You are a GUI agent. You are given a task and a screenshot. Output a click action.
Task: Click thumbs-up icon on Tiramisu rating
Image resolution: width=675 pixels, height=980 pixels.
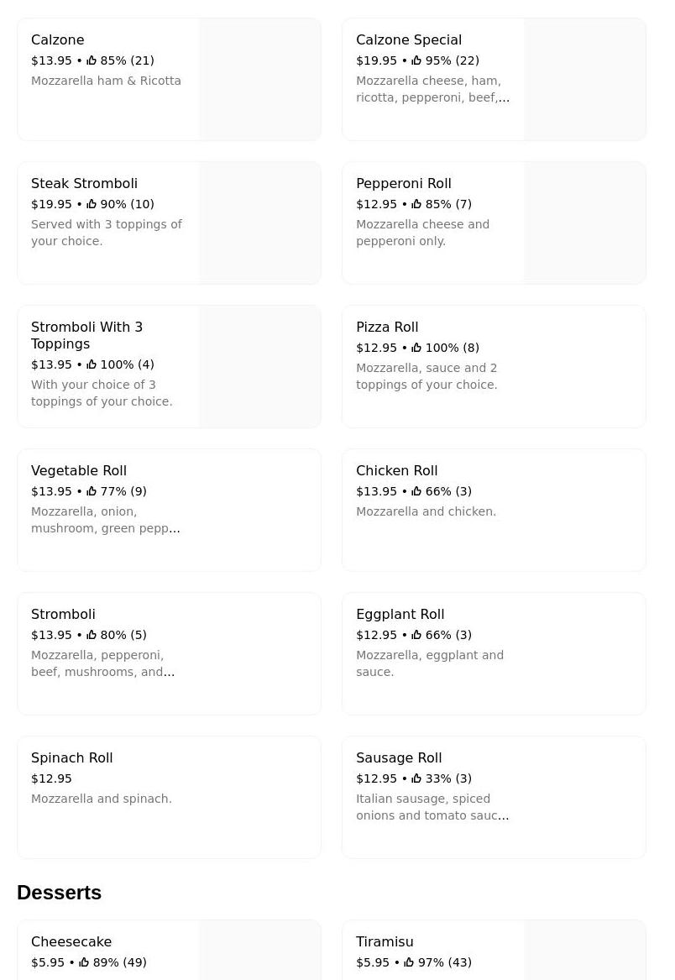point(409,962)
